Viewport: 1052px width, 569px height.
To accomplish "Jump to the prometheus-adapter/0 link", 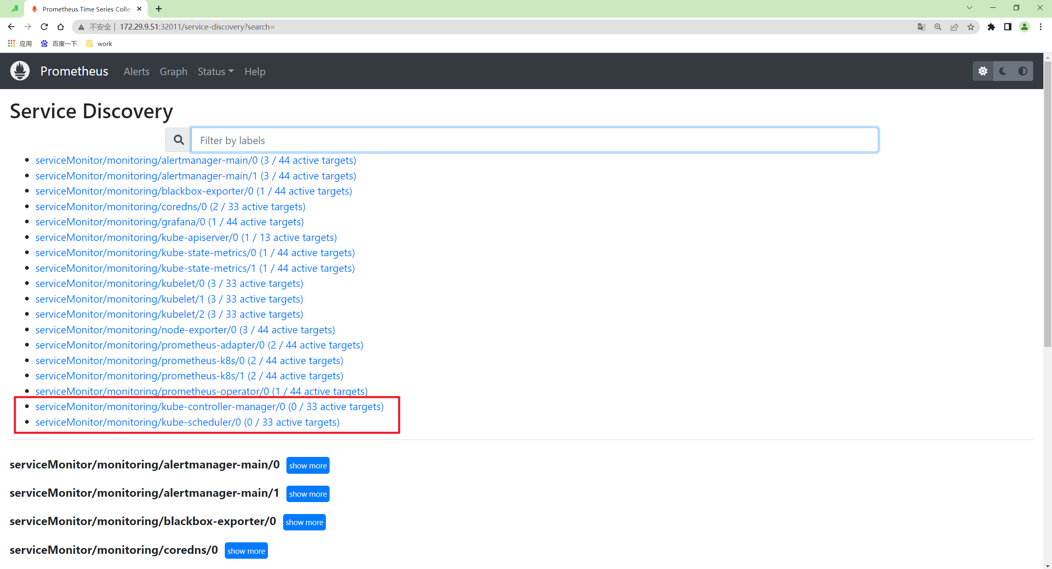I will pos(199,345).
